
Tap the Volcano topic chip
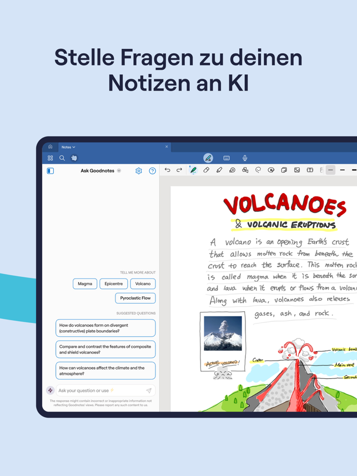pos(143,284)
